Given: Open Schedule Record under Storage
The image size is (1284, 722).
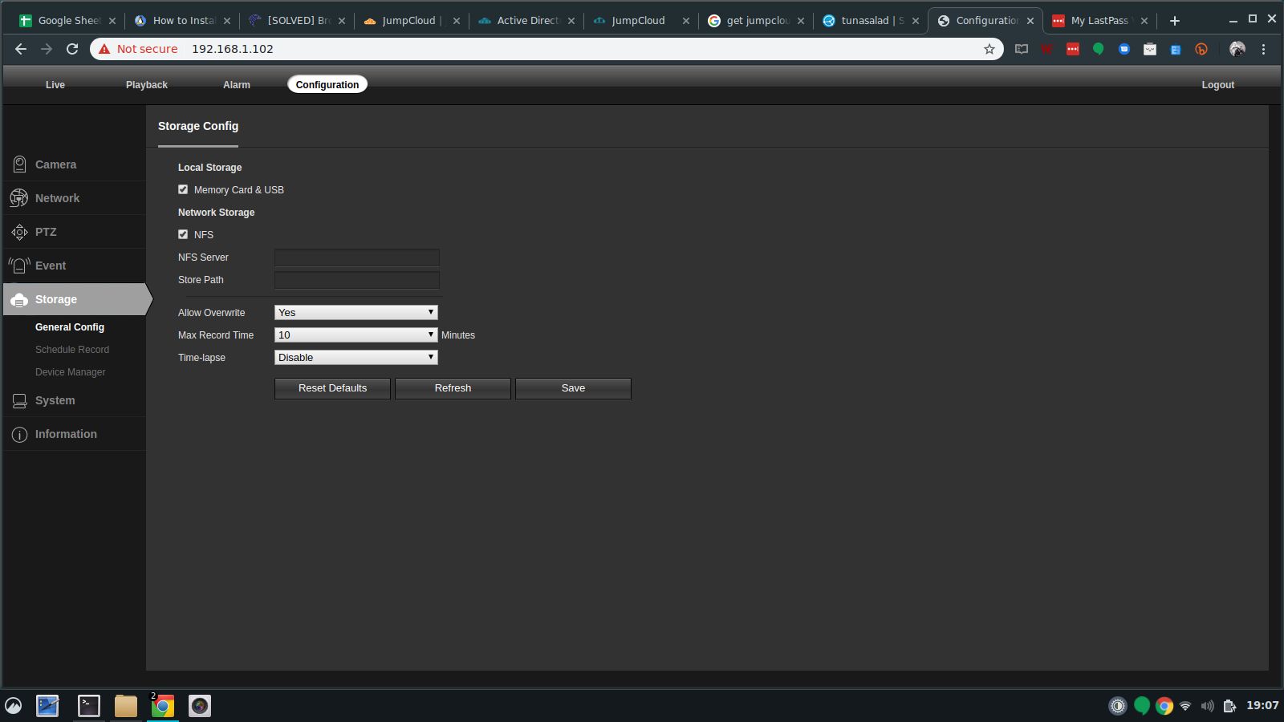Looking at the screenshot, I should 72,350.
